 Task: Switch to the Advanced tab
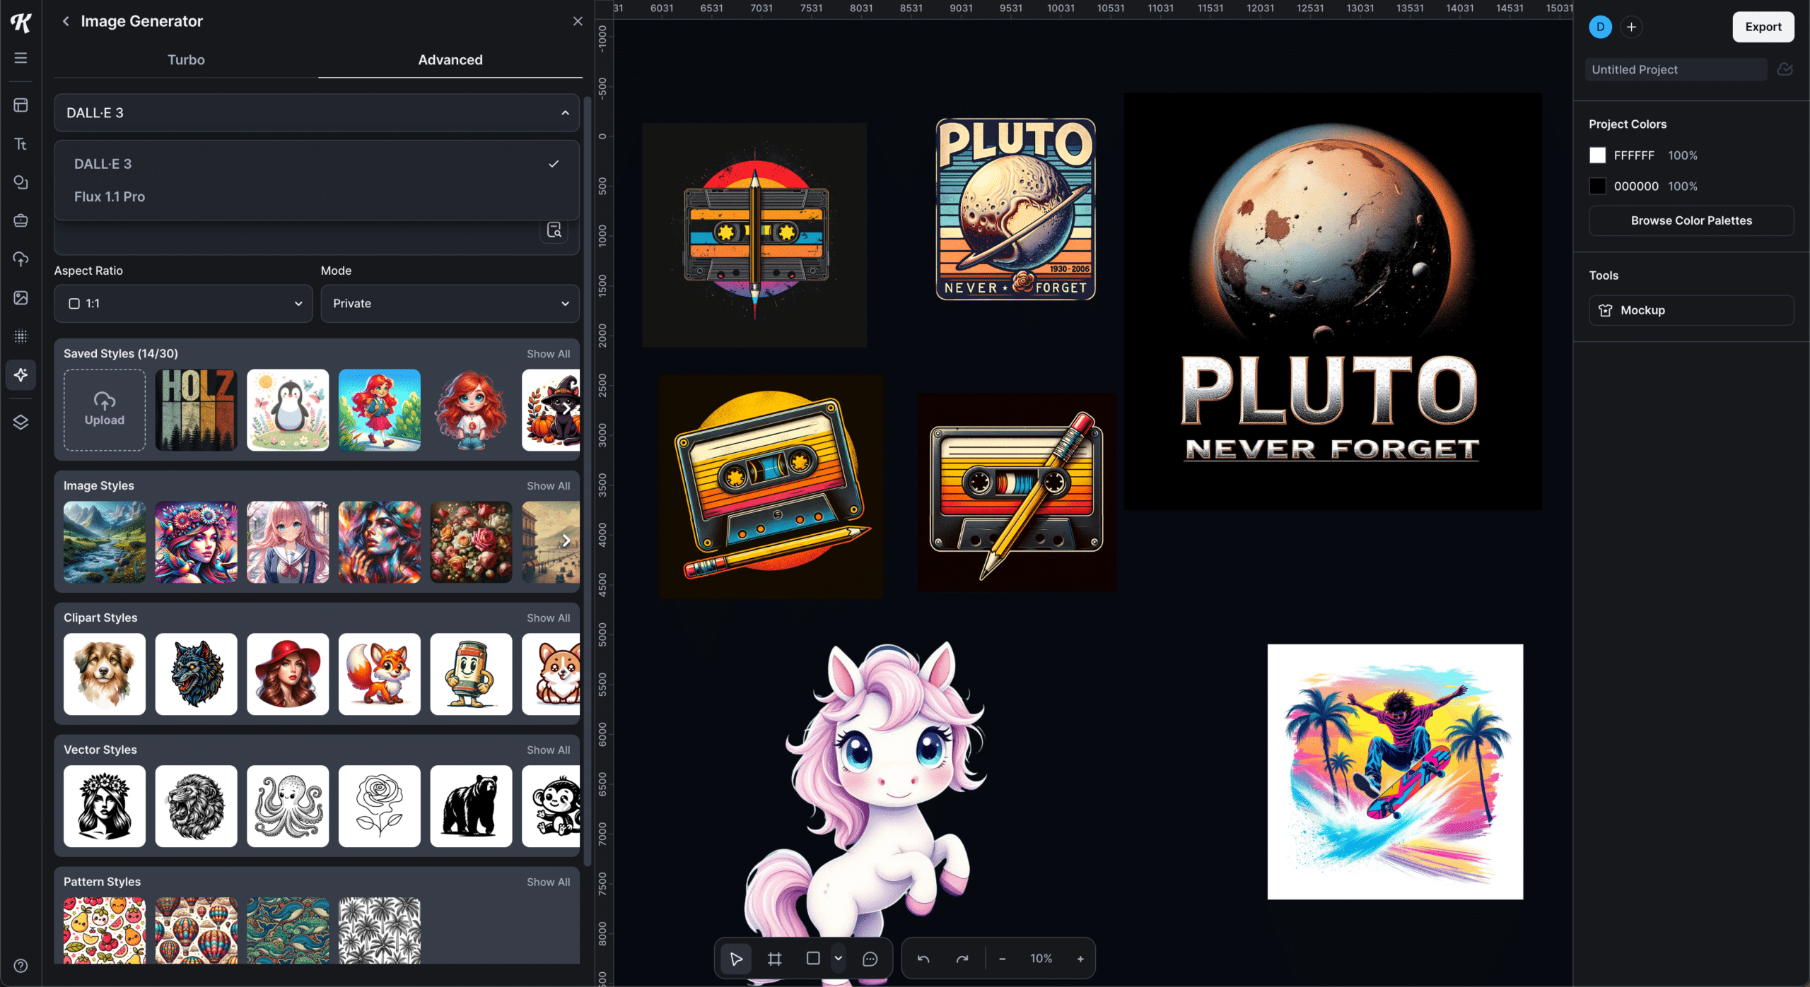450,60
